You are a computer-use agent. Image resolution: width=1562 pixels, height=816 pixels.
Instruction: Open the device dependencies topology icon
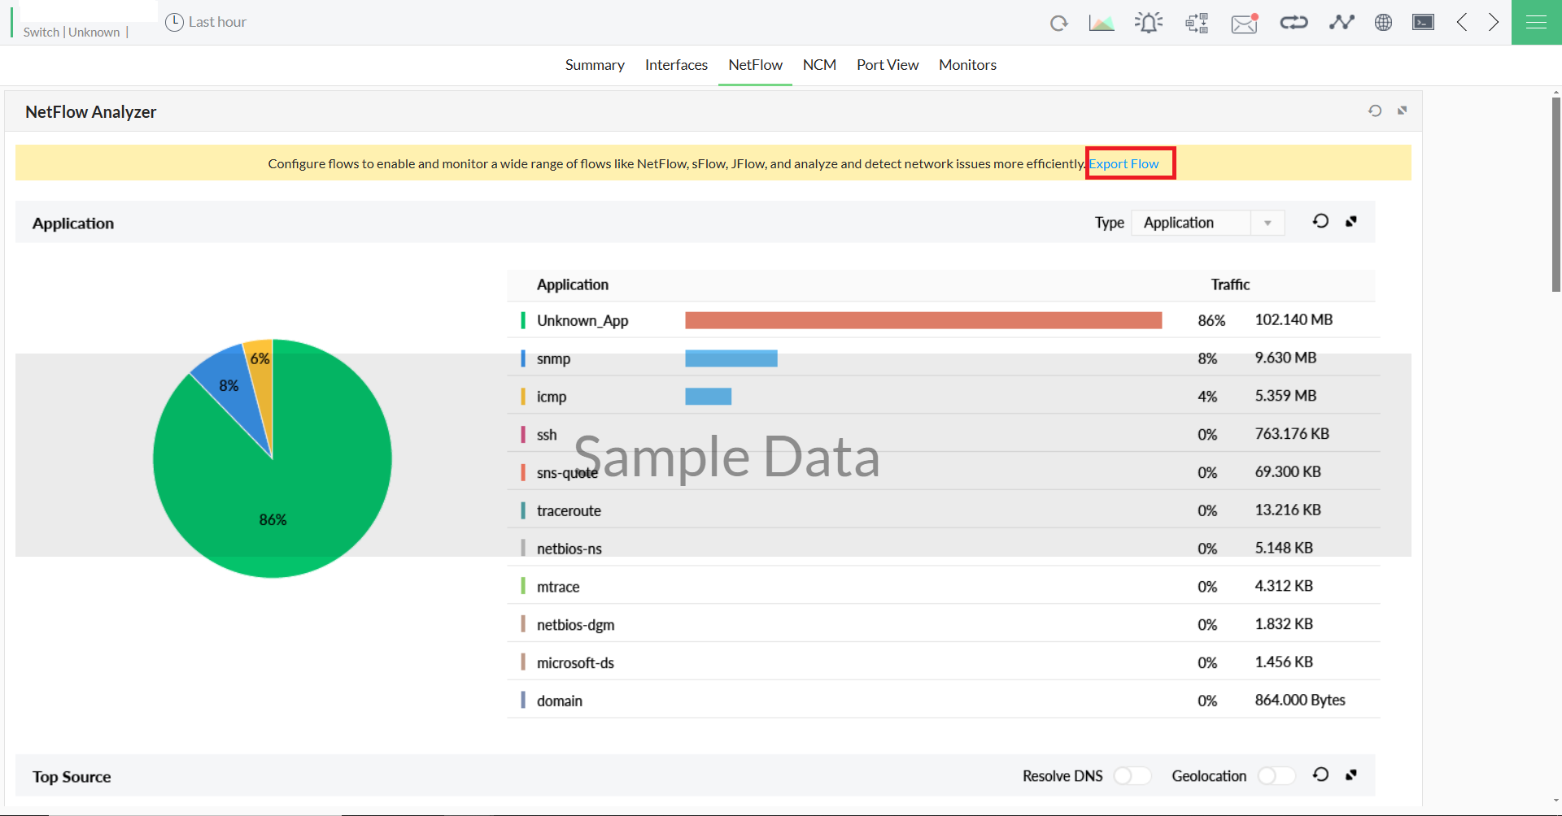point(1294,22)
